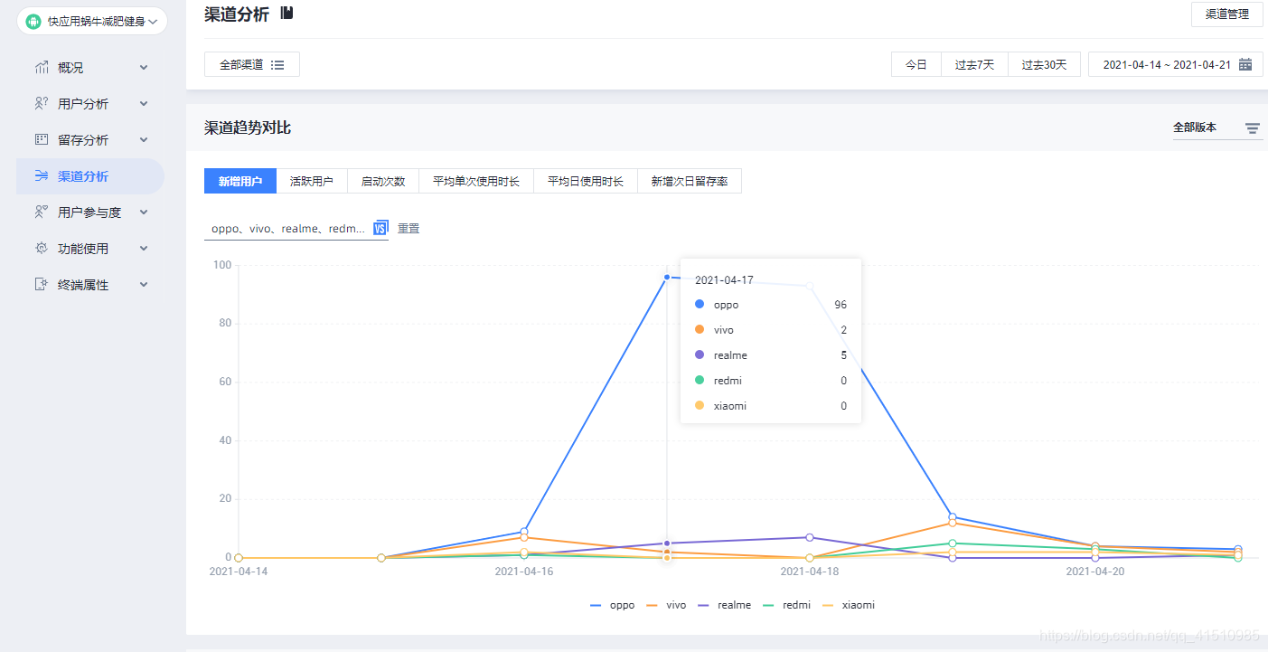Click the date range field 2021-04-14 ~ 2021-04-21
This screenshot has height=652, width=1268.
[x=1176, y=64]
